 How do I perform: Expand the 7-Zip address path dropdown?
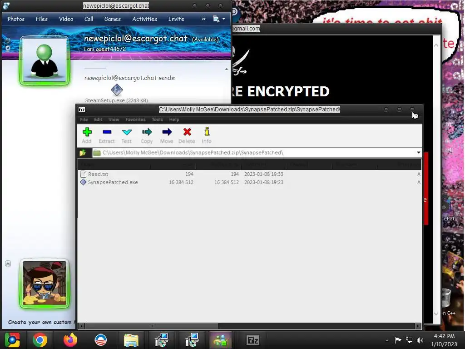click(418, 153)
